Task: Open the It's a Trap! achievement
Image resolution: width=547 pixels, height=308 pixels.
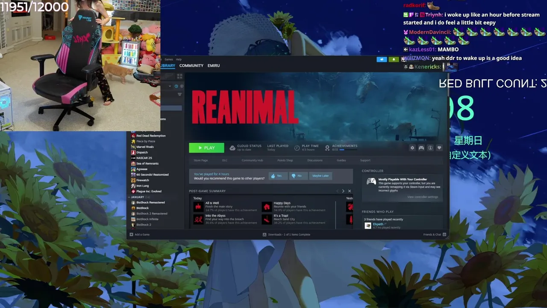Action: coord(294,219)
